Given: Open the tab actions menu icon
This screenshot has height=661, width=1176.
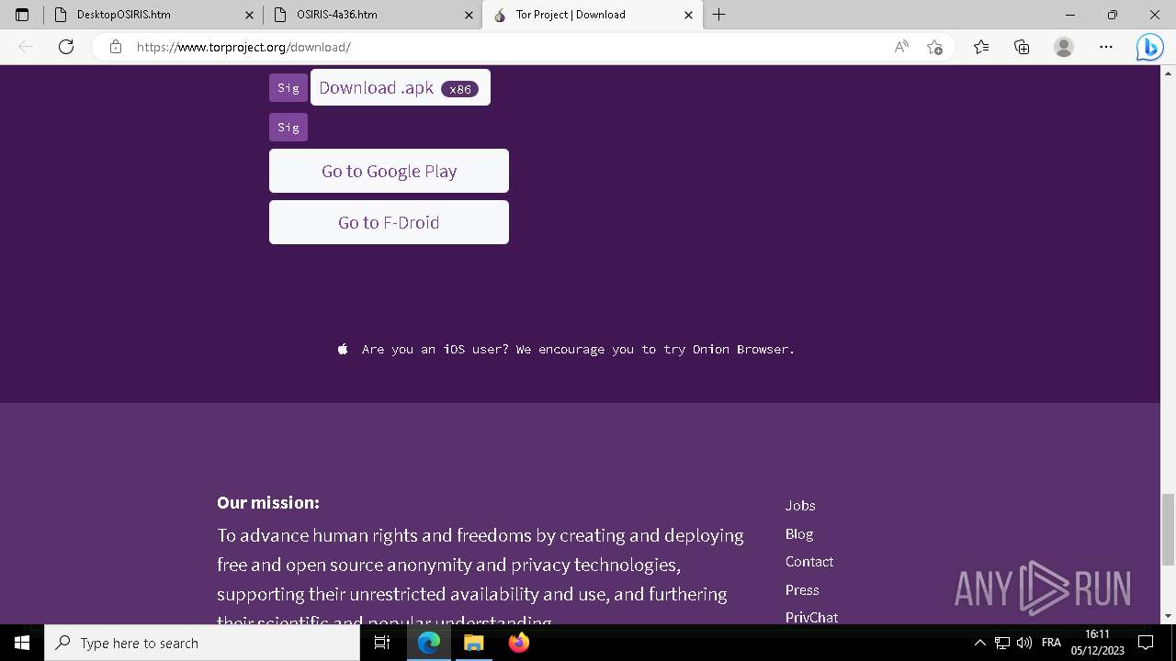Looking at the screenshot, I should point(22,15).
